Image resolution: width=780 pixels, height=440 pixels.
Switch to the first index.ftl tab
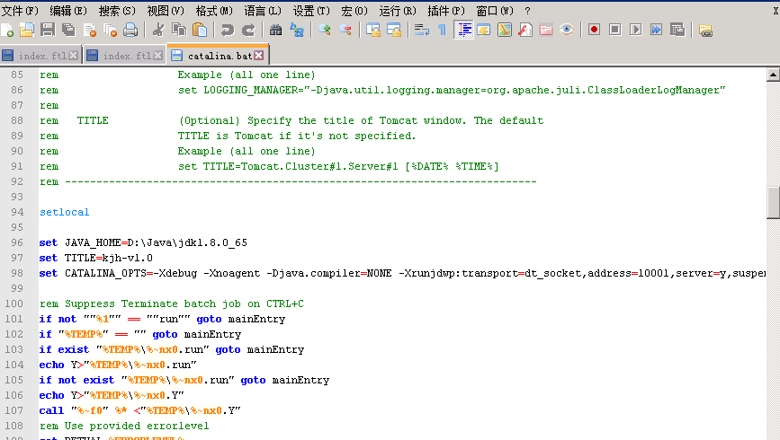[x=40, y=56]
